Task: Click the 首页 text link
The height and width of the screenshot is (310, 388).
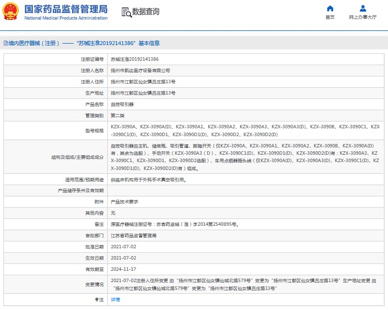Action: 330,17
